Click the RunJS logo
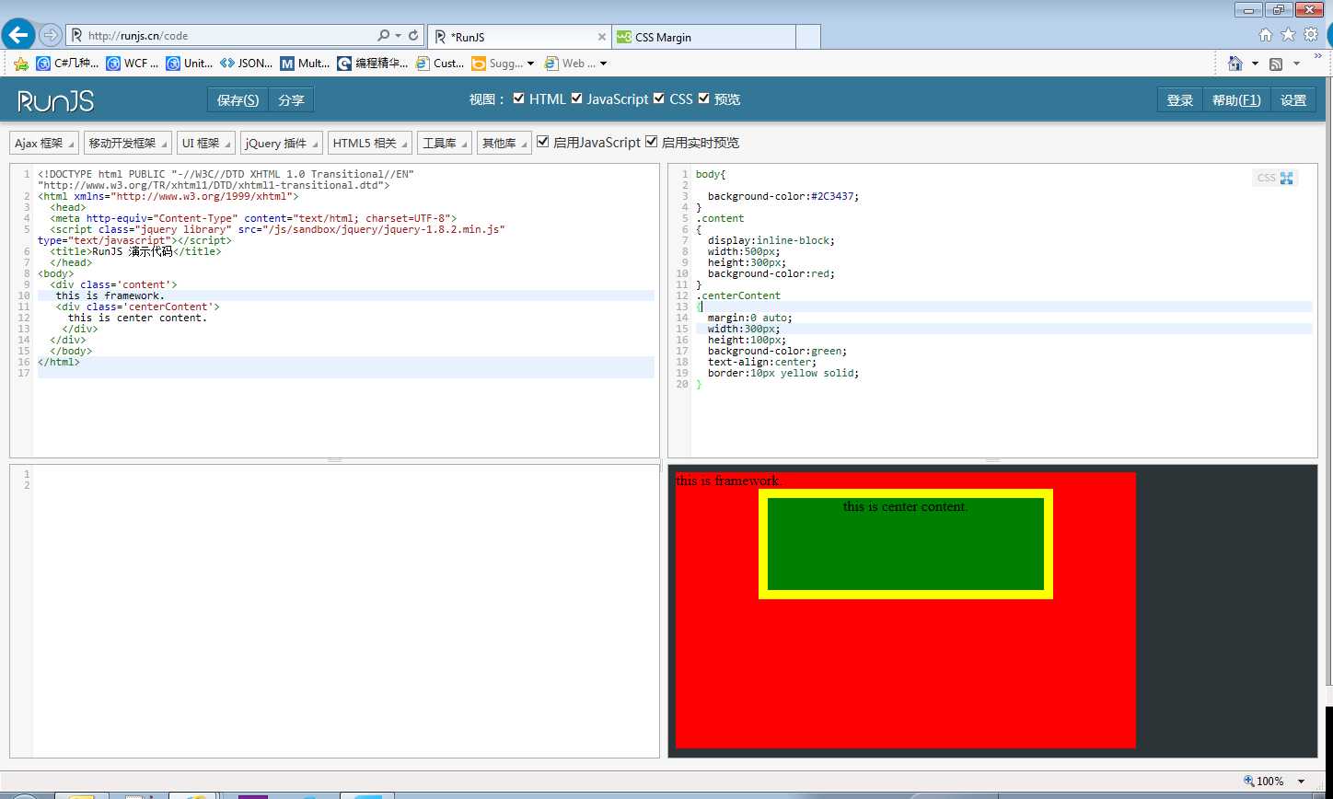Viewport: 1333px width, 799px height. 55,100
